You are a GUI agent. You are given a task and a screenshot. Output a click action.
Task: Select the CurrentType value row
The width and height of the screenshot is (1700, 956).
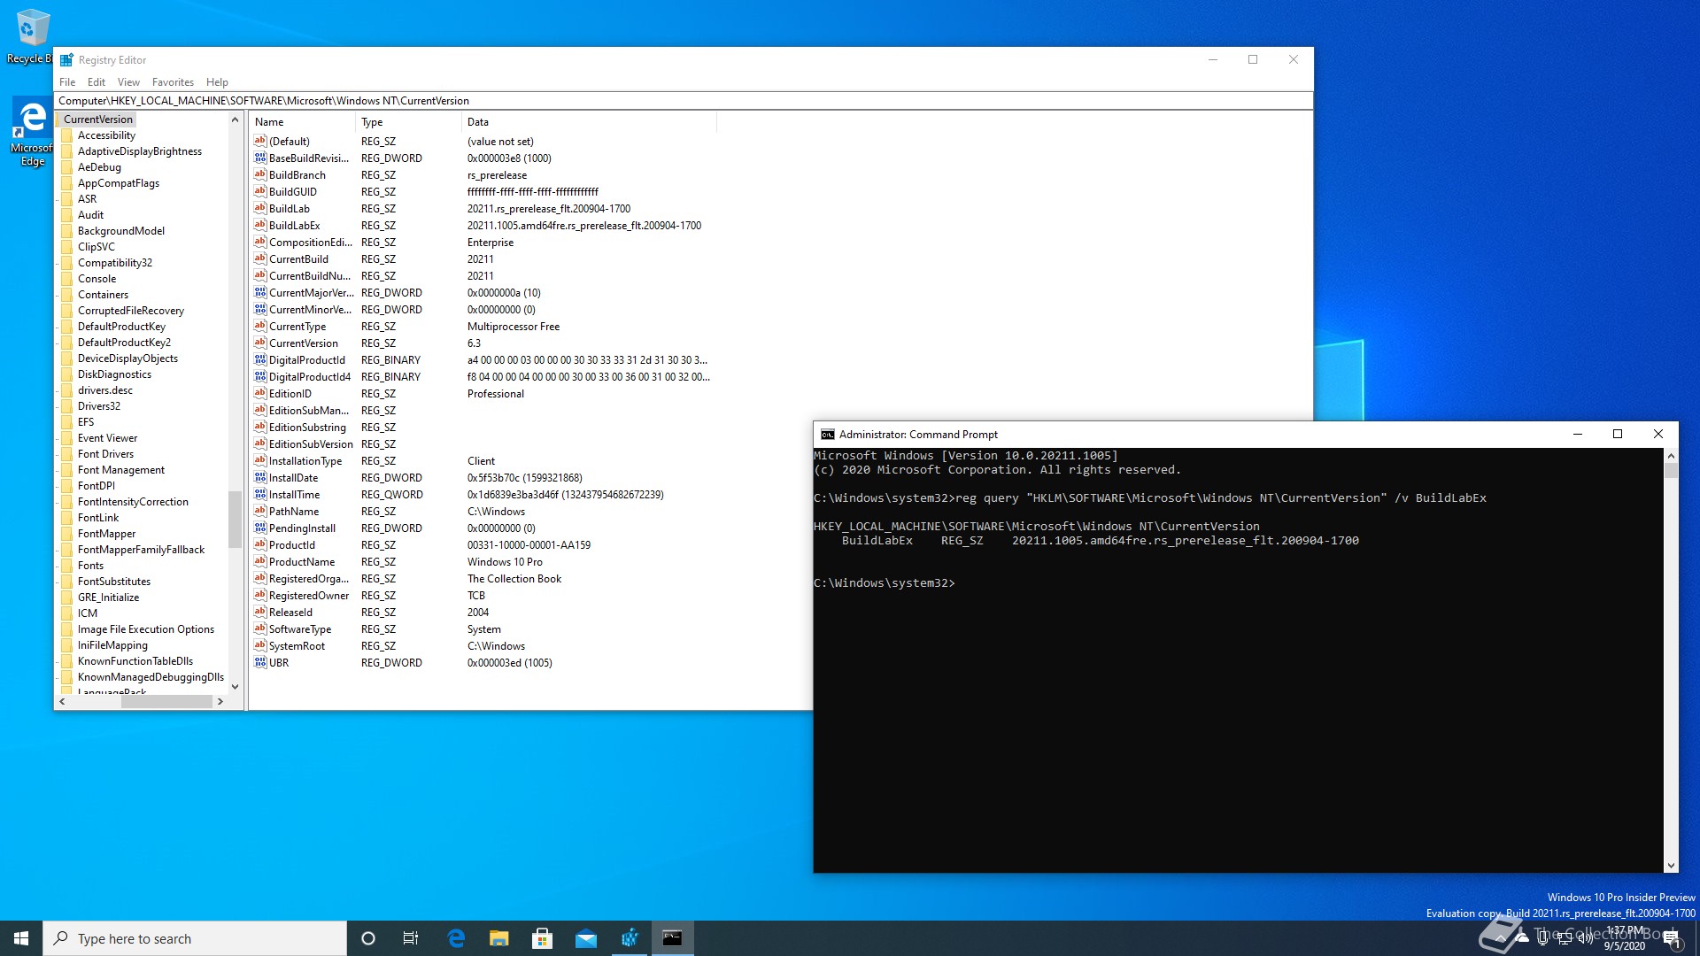(483, 327)
